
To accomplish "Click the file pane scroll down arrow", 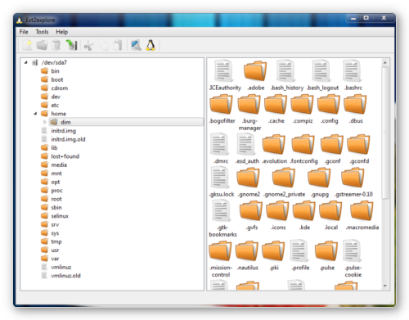I will pyautogui.click(x=385, y=286).
